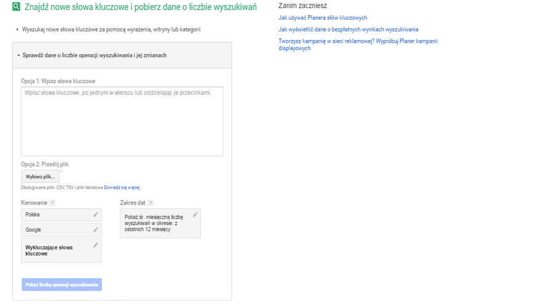Image resolution: width=555 pixels, height=308 pixels.
Task: Click into the keywords text area
Action: point(122,121)
